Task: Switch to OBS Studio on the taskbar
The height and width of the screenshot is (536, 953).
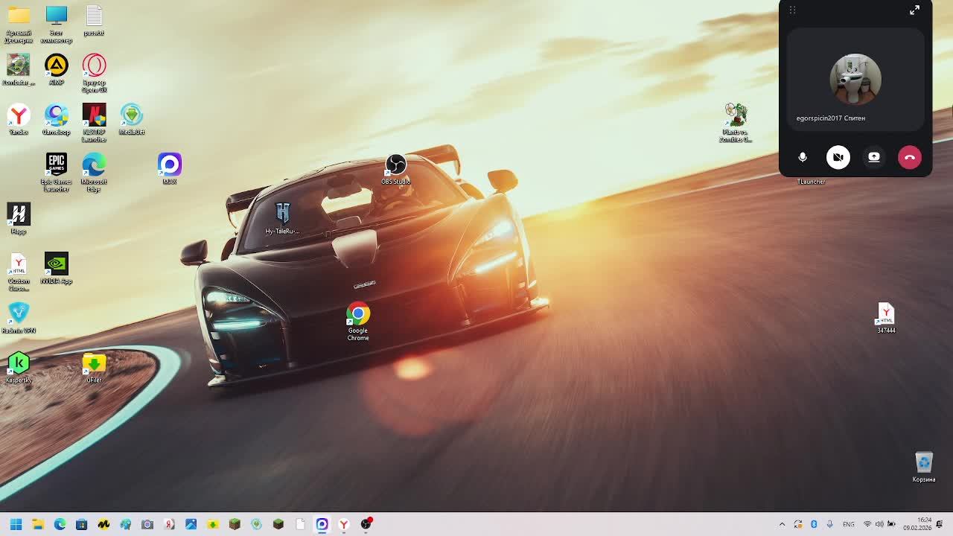Action: (366, 524)
